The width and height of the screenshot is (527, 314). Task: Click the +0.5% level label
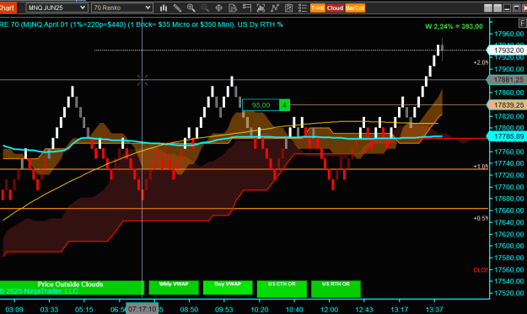(x=481, y=218)
